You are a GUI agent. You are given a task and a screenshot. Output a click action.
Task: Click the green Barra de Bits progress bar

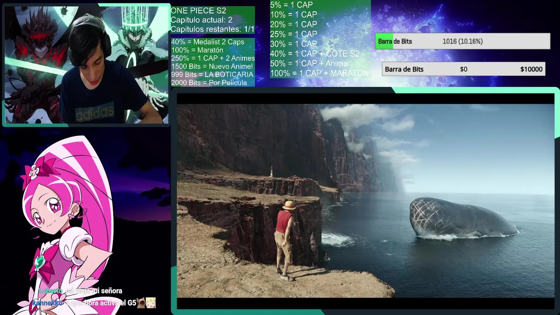[462, 42]
